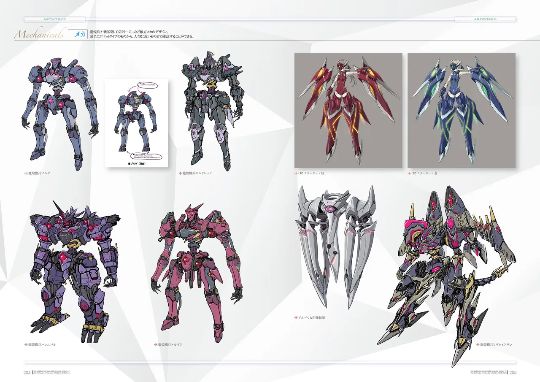
Task: Open the Zolge back-view sketch card
Action: coord(136,123)
